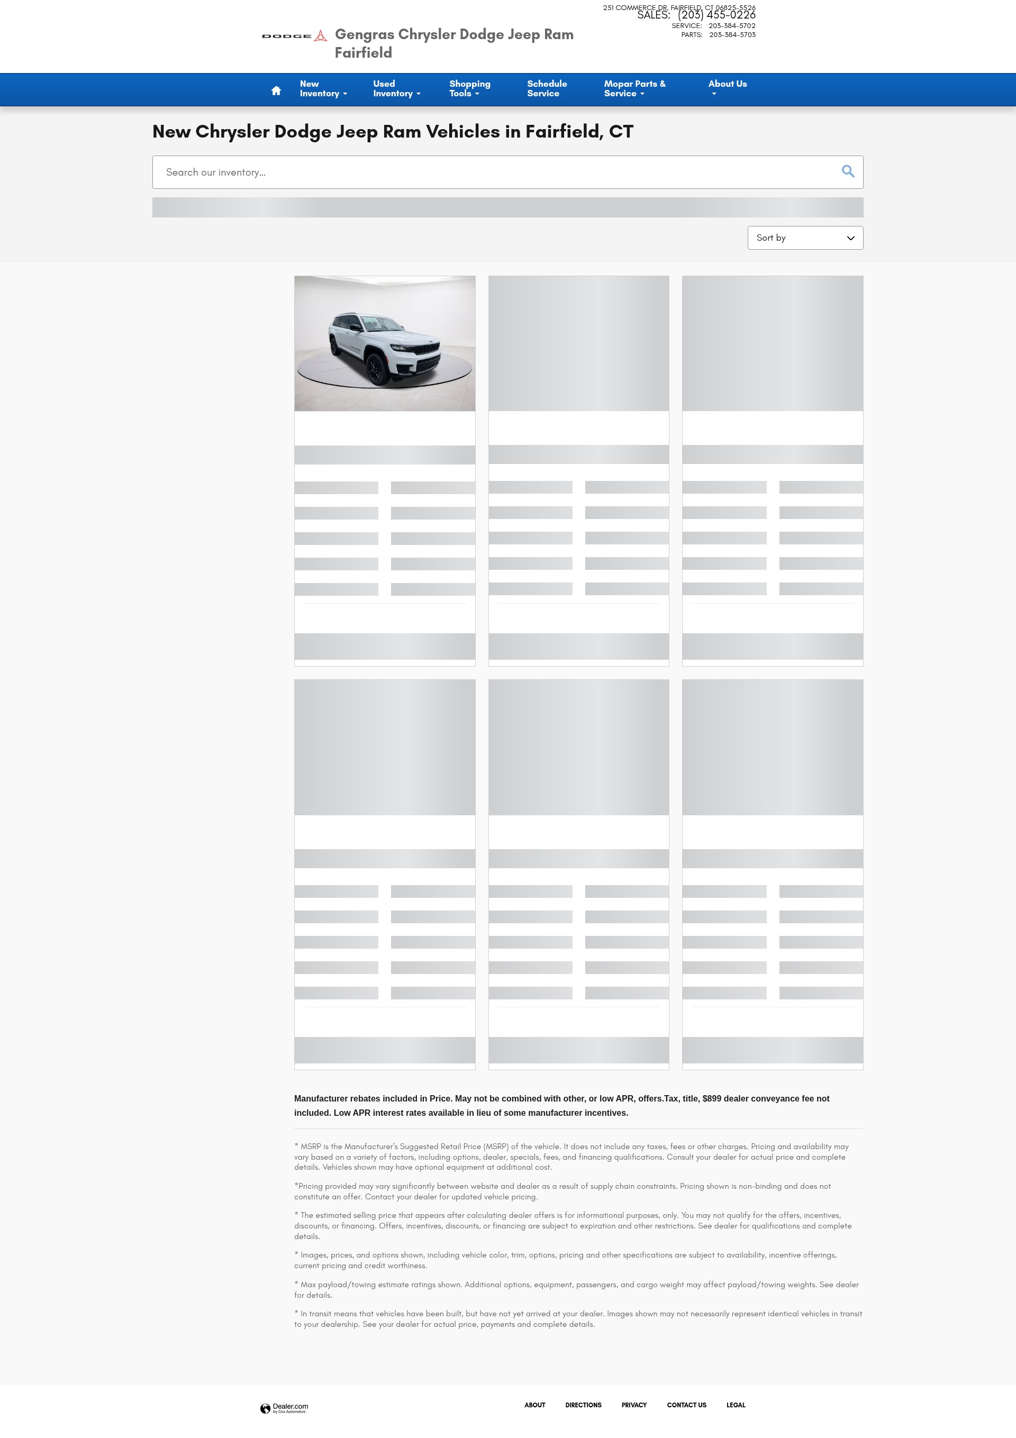
Task: Open the About Us dropdown
Action: coord(727,89)
